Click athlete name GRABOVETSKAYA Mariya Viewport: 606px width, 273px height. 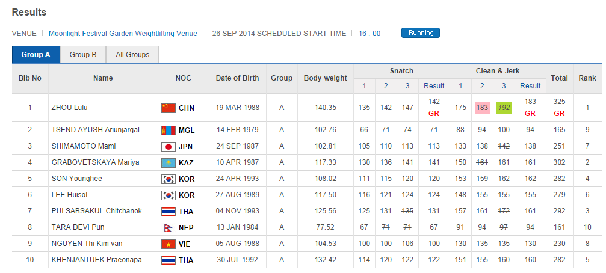point(95,162)
